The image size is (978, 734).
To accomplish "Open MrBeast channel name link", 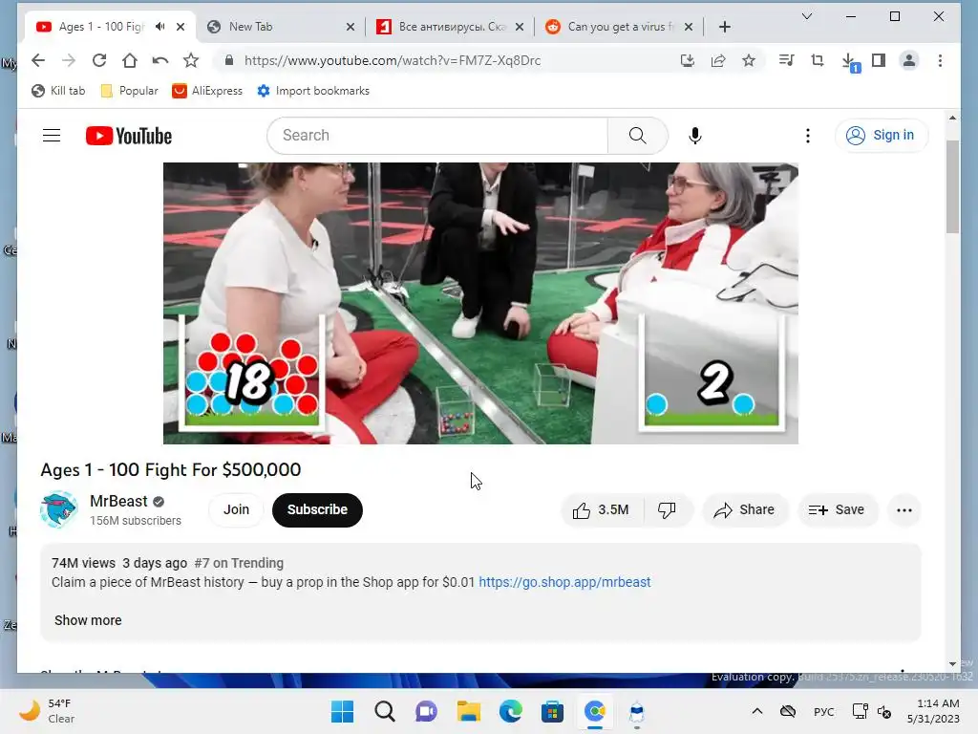I will click(118, 501).
